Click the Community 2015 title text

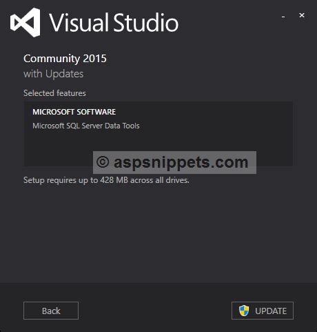(x=65, y=59)
